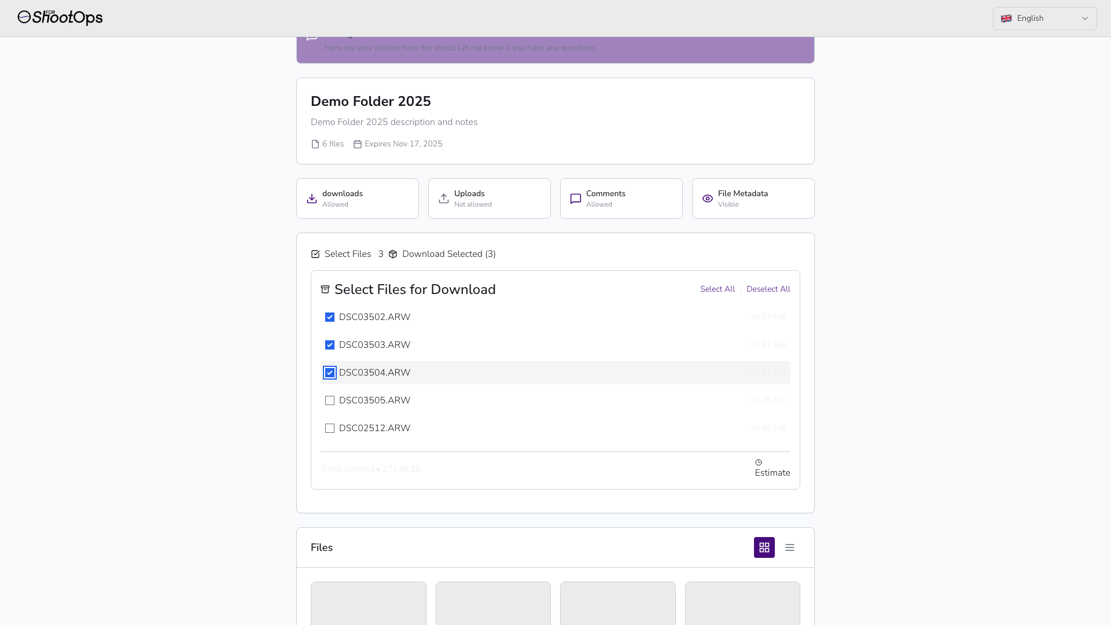Image resolution: width=1111 pixels, height=625 pixels.
Task: Click the ShootOps logo
Action: coord(60,18)
